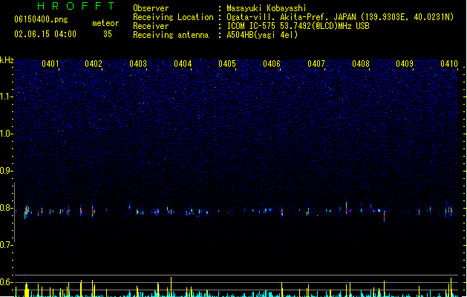The height and width of the screenshot is (297, 467).
Task: Select the Ogata-vill. Akita-Pref. JAPAN location text
Action: tap(340, 17)
